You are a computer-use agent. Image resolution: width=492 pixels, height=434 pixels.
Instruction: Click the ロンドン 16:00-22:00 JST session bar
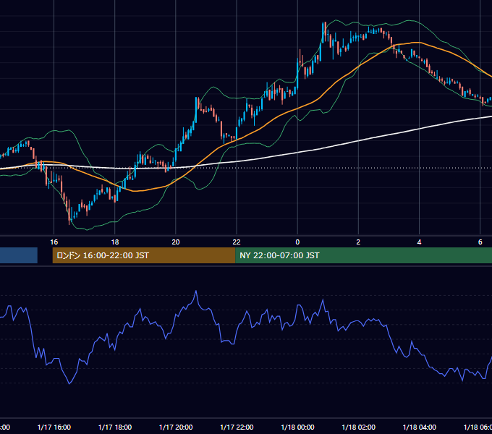coord(144,255)
